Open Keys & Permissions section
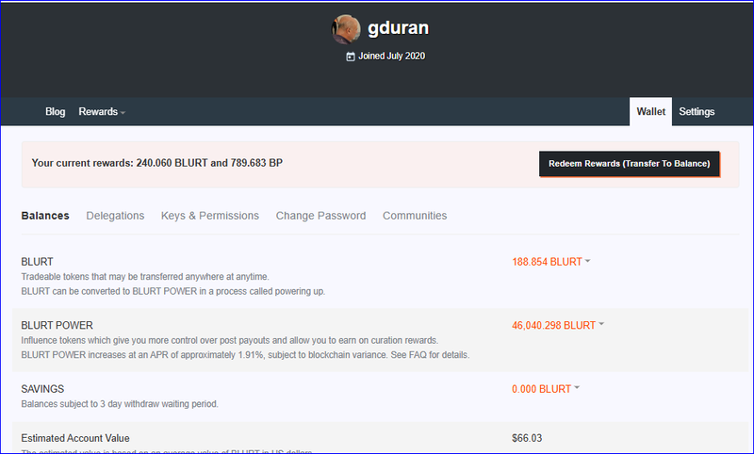The width and height of the screenshot is (754, 454). [209, 216]
